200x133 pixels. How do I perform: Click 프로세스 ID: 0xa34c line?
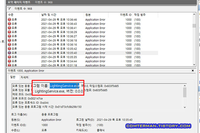[x=31, y=103]
